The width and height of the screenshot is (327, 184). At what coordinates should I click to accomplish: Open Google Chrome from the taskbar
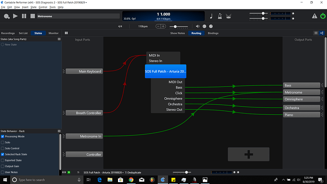click(131, 180)
